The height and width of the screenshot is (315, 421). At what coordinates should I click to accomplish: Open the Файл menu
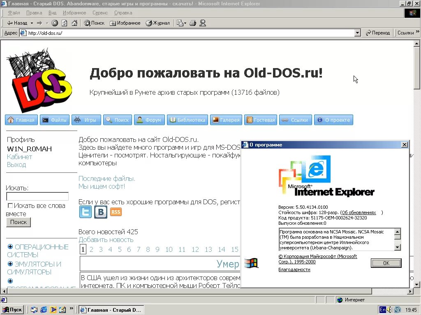pos(14,13)
